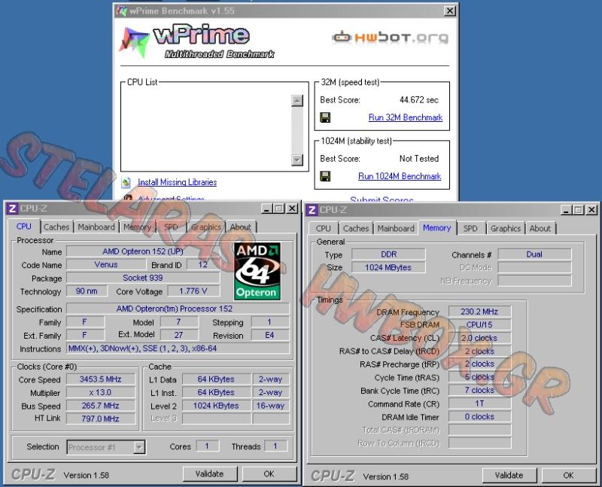Click the DRAM Idle Timer value 0 clocks
The width and height of the screenshot is (602, 487).
point(479,417)
